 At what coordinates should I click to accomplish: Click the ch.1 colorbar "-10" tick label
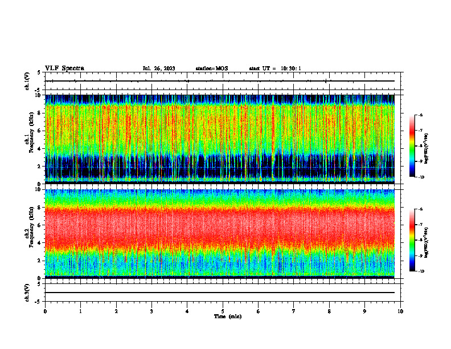(421, 177)
